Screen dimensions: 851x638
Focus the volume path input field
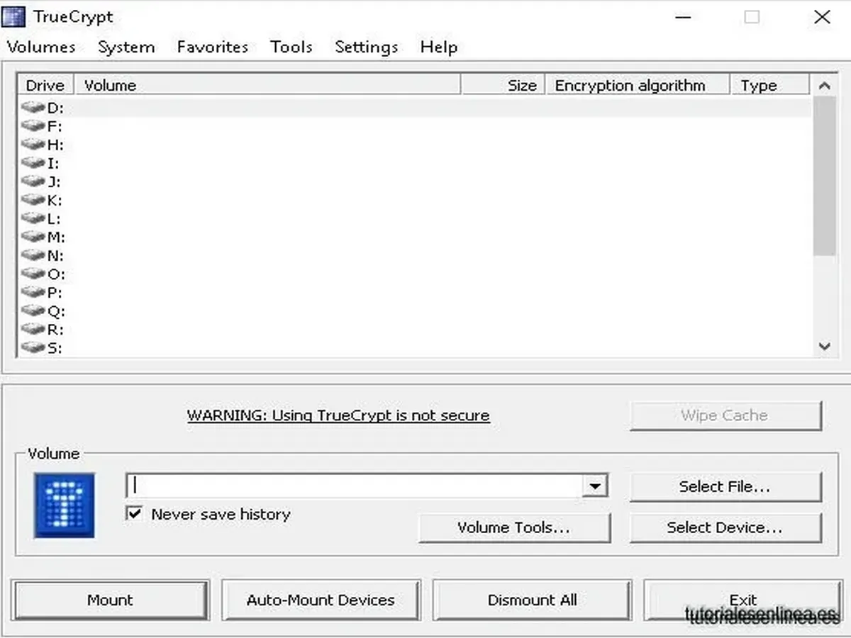click(x=355, y=486)
